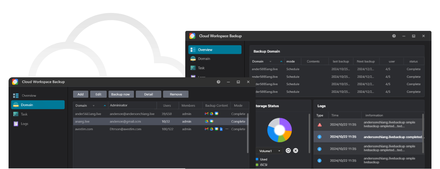
Task: Click the Mode column header in the front window
Action: tap(238, 106)
